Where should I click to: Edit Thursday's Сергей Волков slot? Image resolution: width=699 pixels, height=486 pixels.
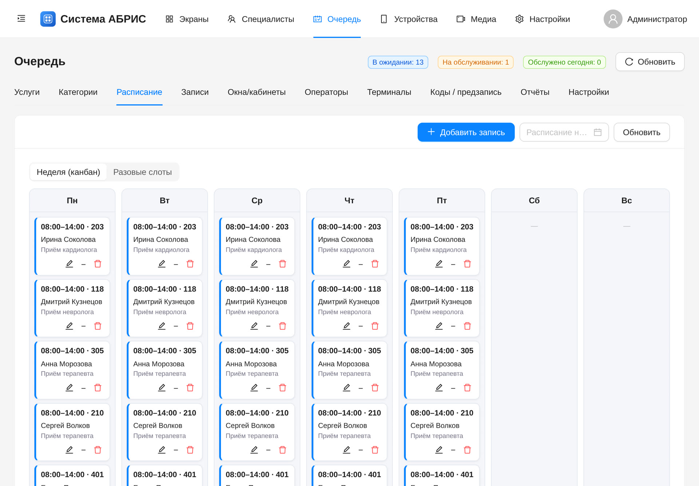(347, 450)
